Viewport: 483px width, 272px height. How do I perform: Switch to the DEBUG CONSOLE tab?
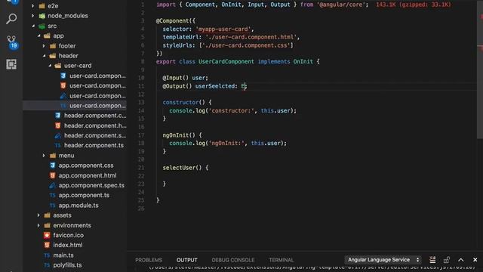pyautogui.click(x=233, y=260)
